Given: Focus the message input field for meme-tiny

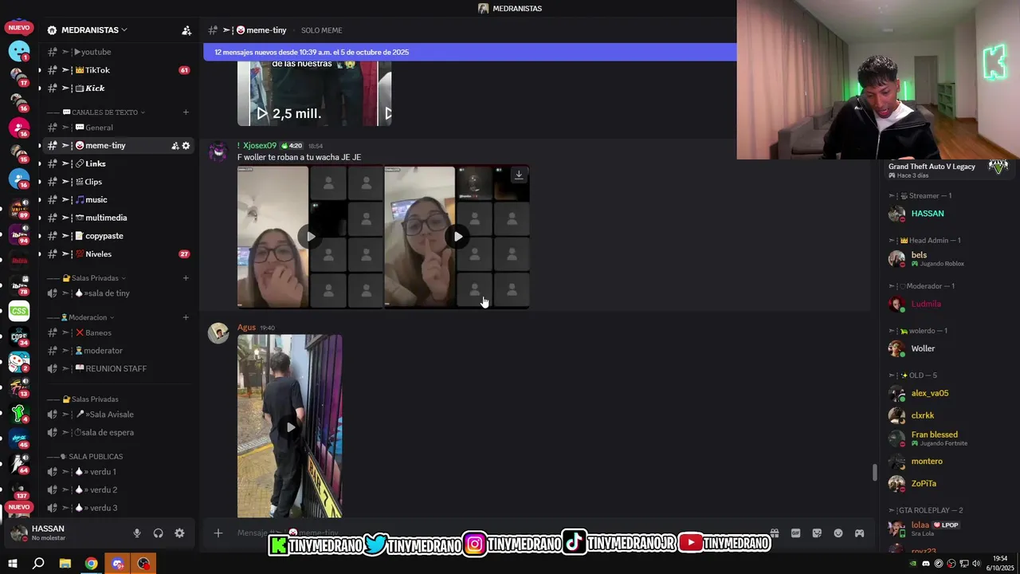Looking at the screenshot, I should click(x=494, y=533).
